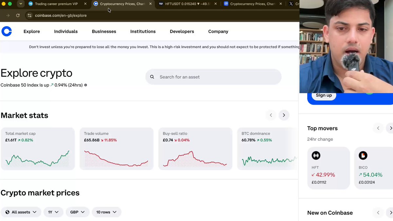Show previous Market stats cards
Screen dimensions: 393x221
point(271,115)
